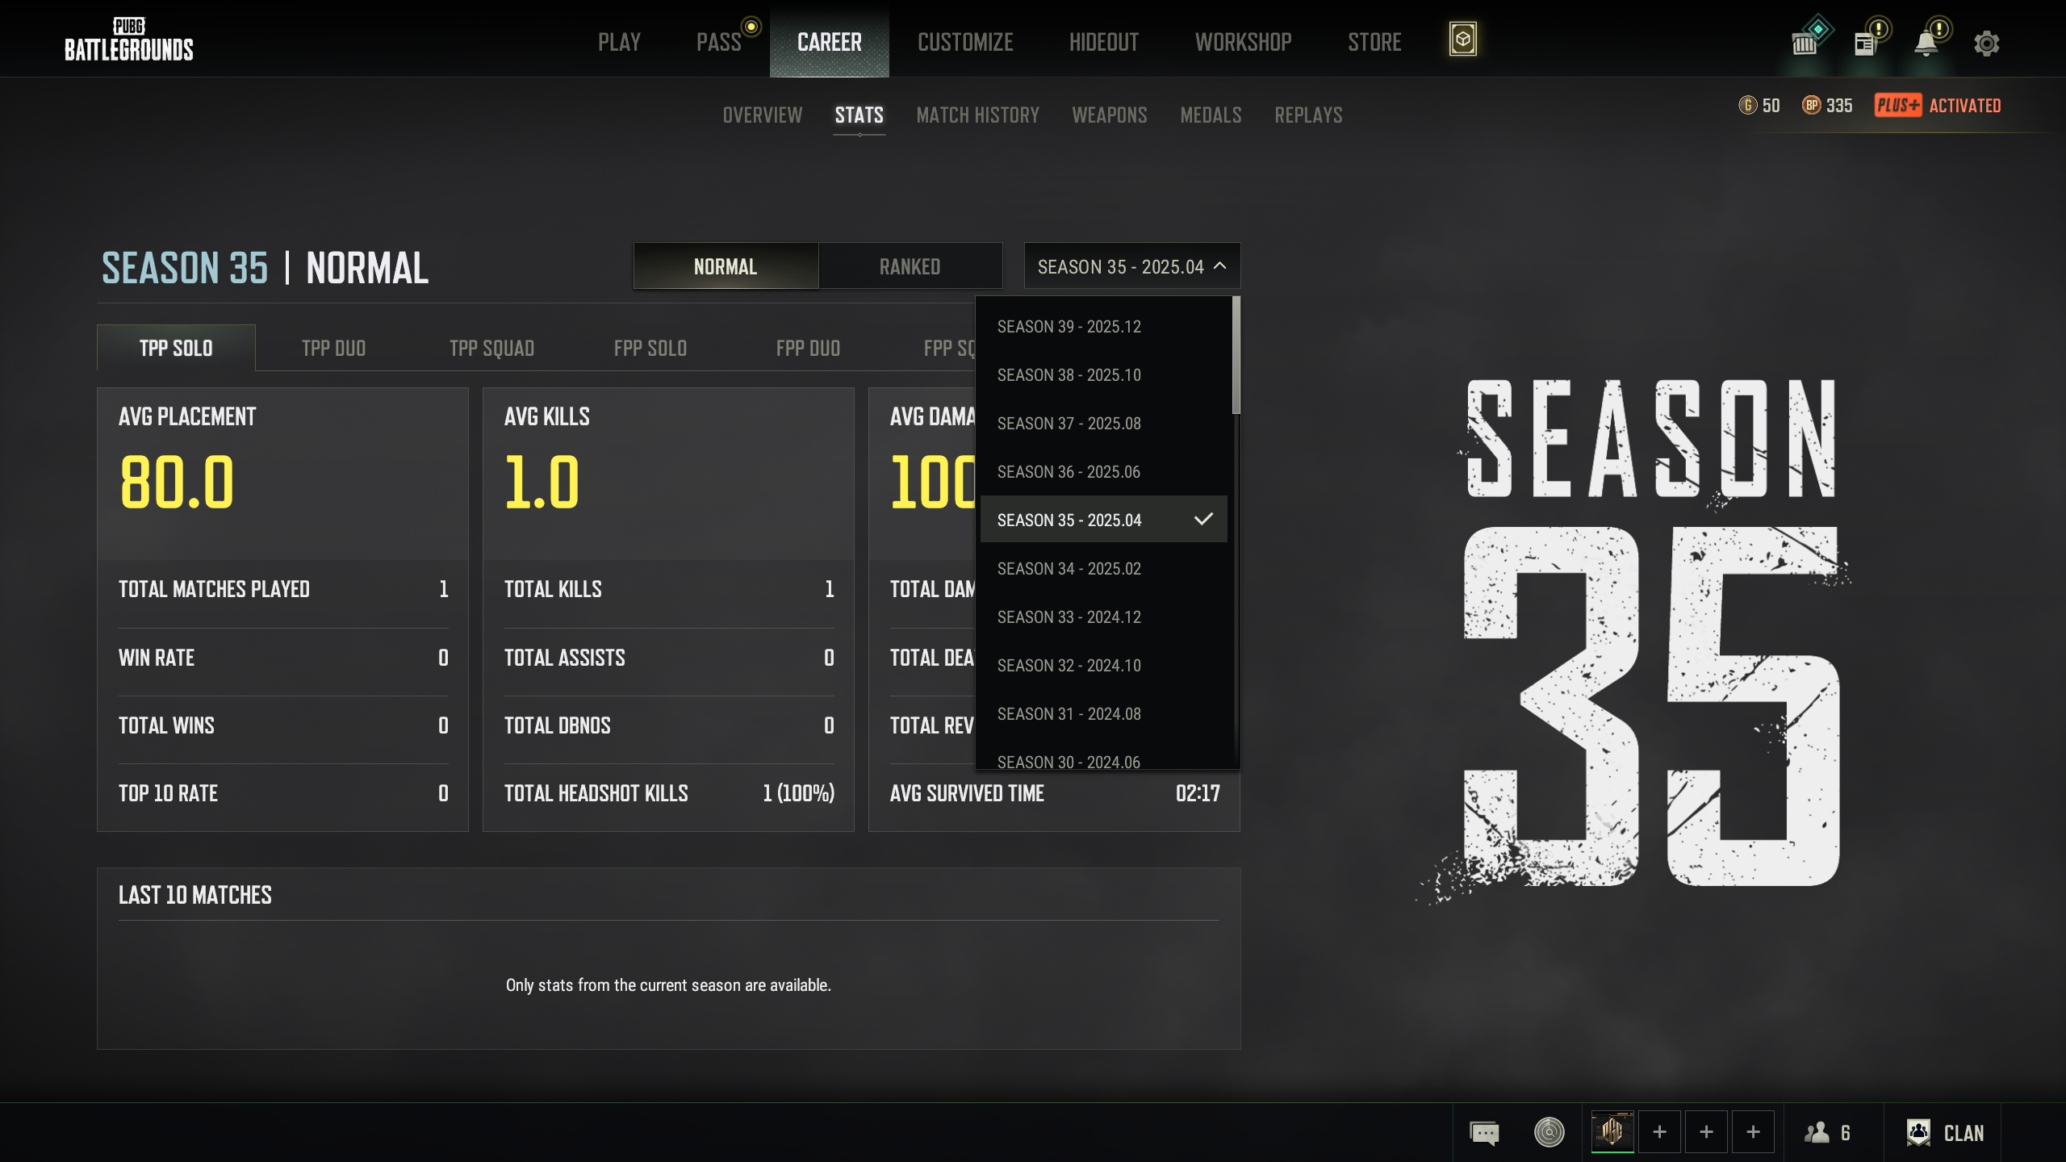2066x1162 pixels.
Task: Collapse the Season 35 - 2025.04 dropdown
Action: pos(1131,266)
